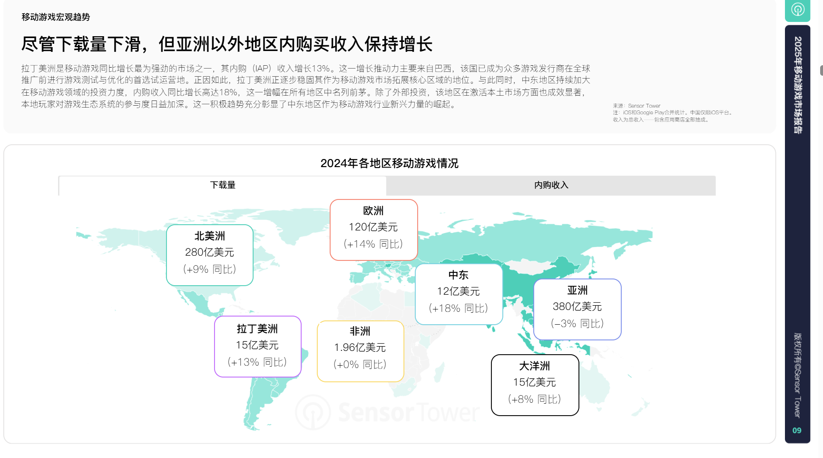Select the 中东 12亿美元 callout box

click(459, 294)
